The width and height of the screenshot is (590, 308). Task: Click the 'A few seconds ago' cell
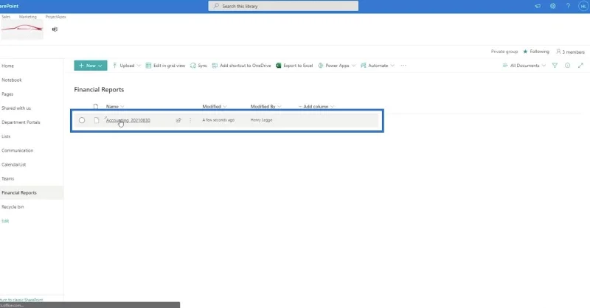(x=218, y=120)
